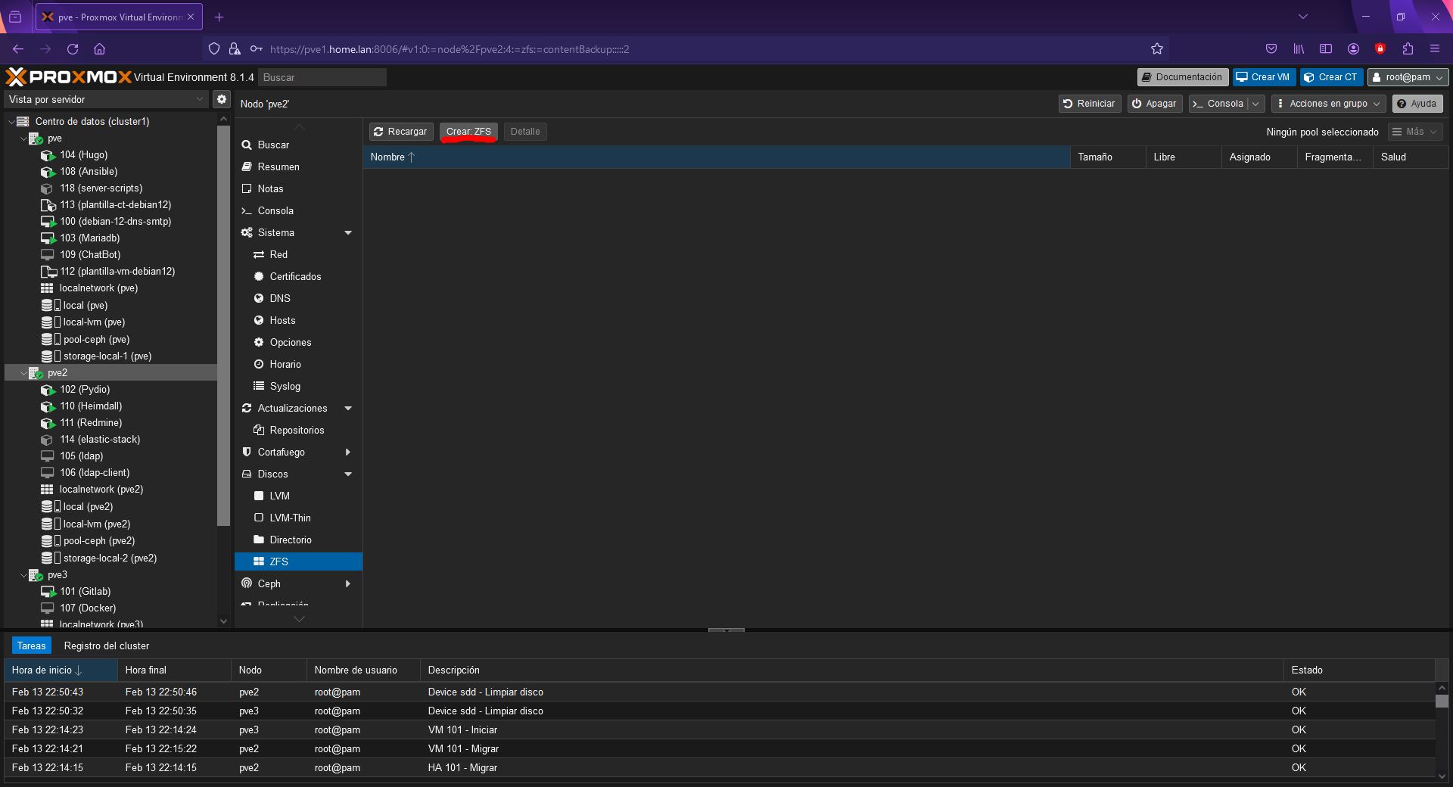The image size is (1453, 787).
Task: Collapse Centro de datos tree root
Action: (x=11, y=121)
